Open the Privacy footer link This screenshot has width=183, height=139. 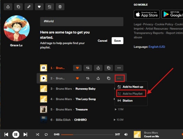[x=148, y=24]
